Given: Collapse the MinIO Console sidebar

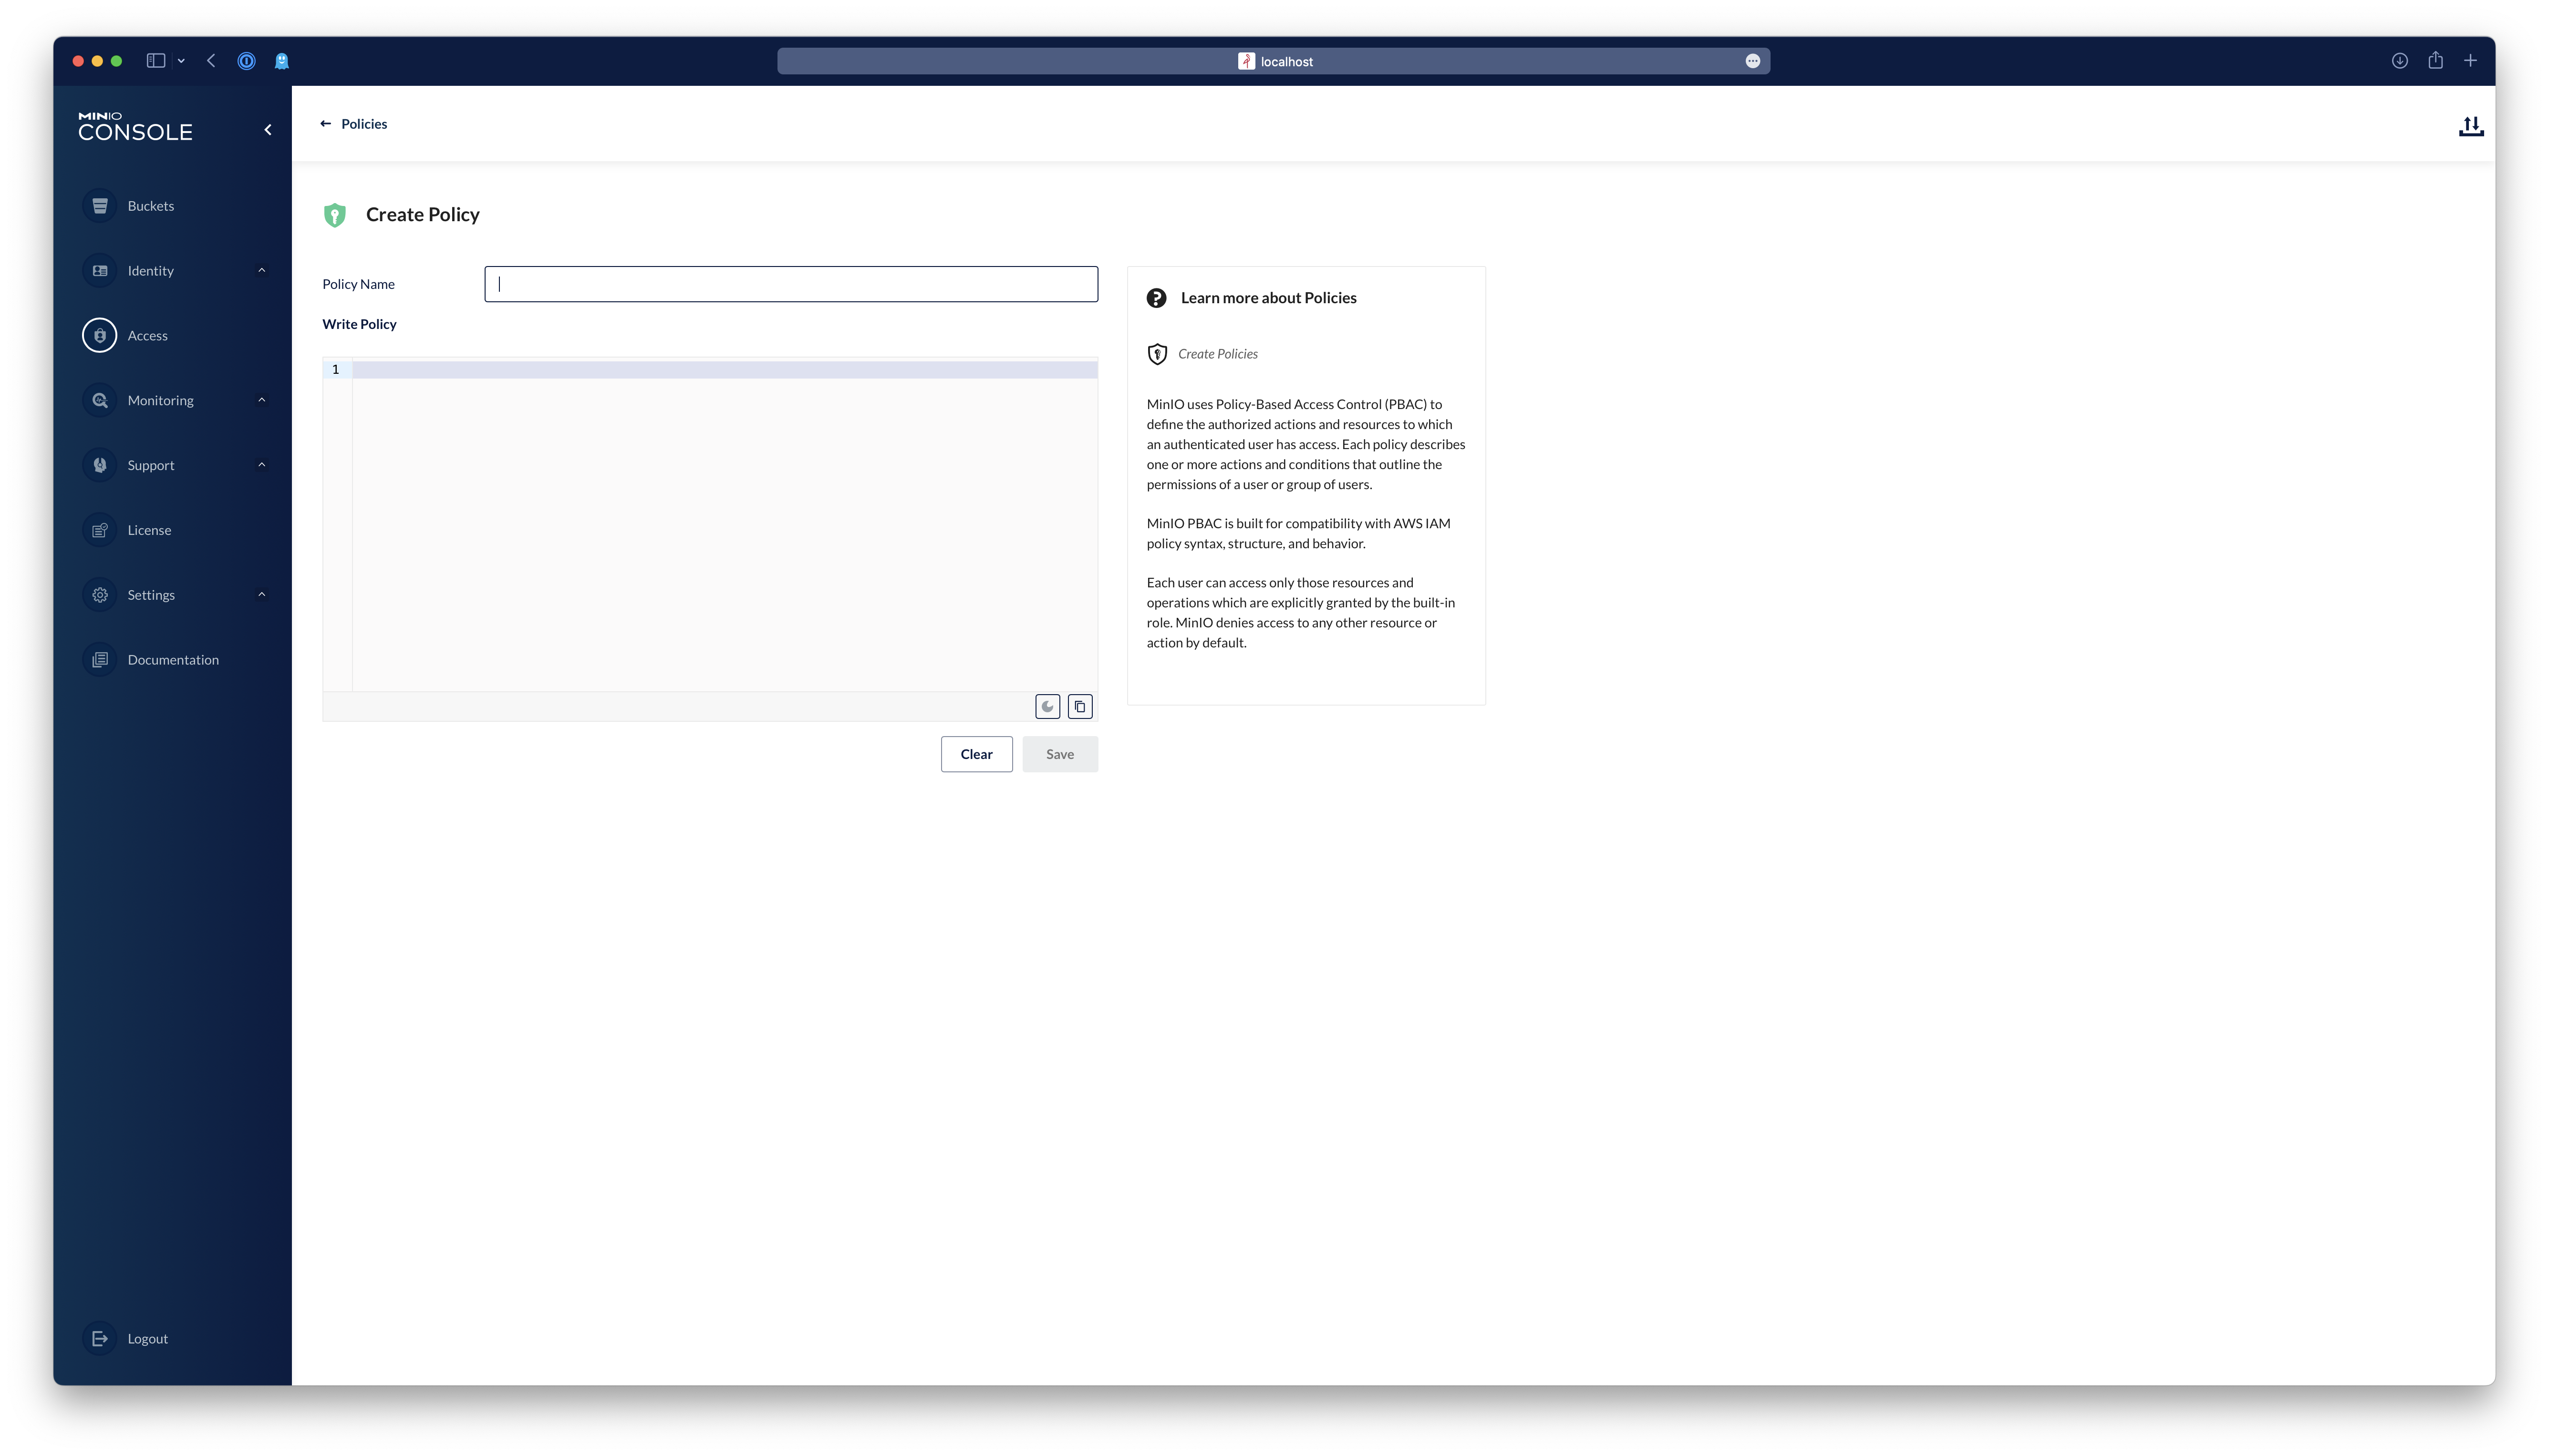Looking at the screenshot, I should pos(267,130).
